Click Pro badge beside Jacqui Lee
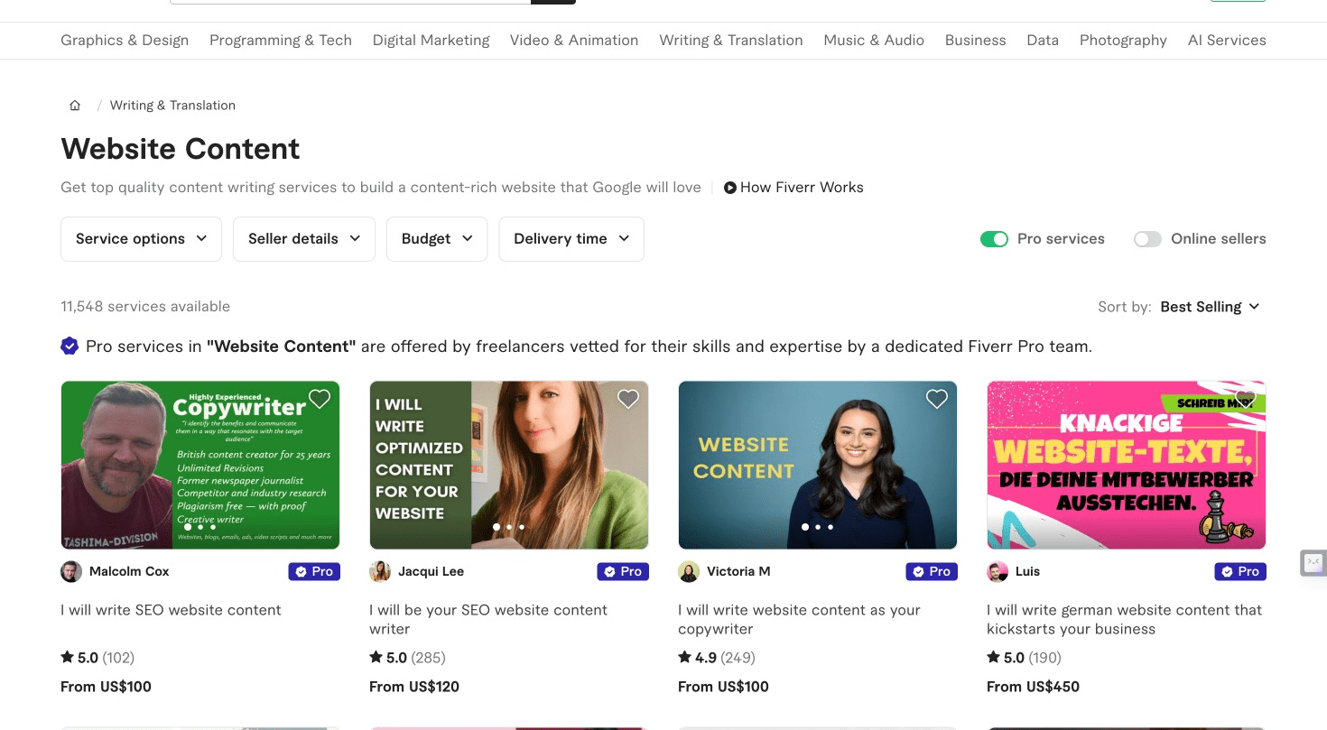This screenshot has height=730, width=1327. coord(623,571)
